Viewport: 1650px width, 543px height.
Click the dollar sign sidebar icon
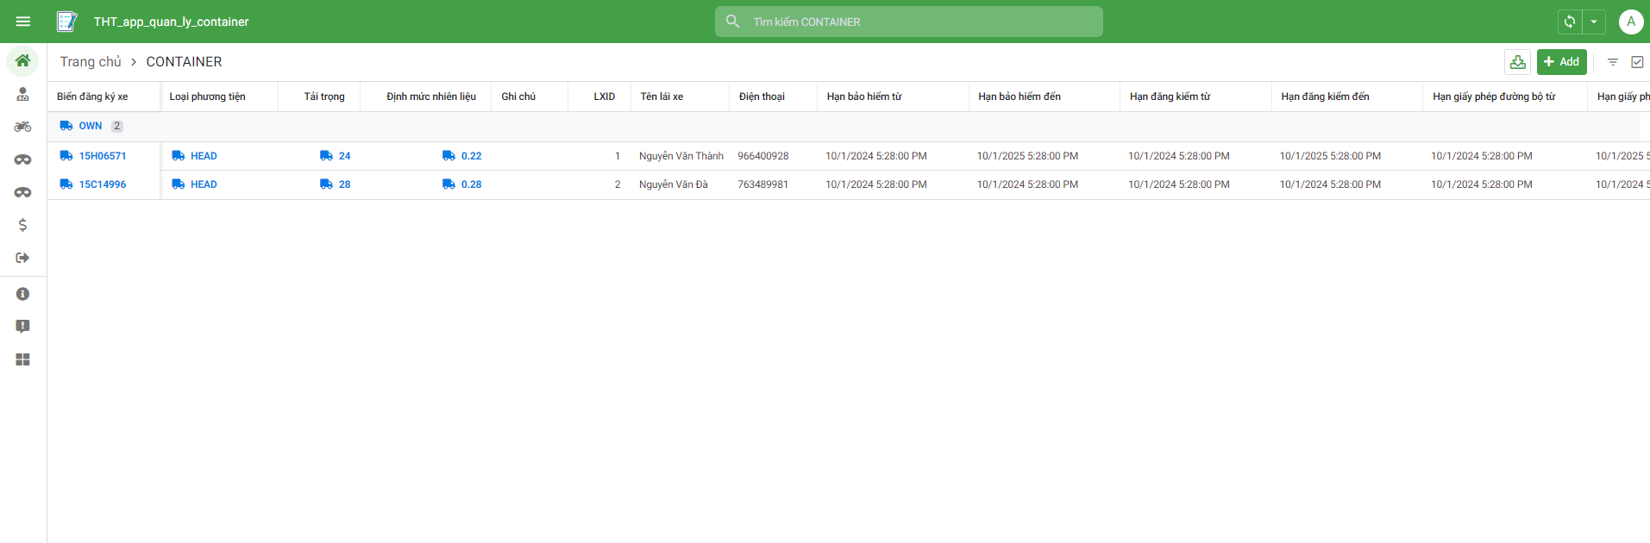23,225
